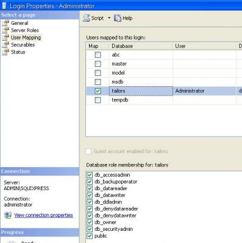
Task: Open the Status page
Action: (18, 52)
